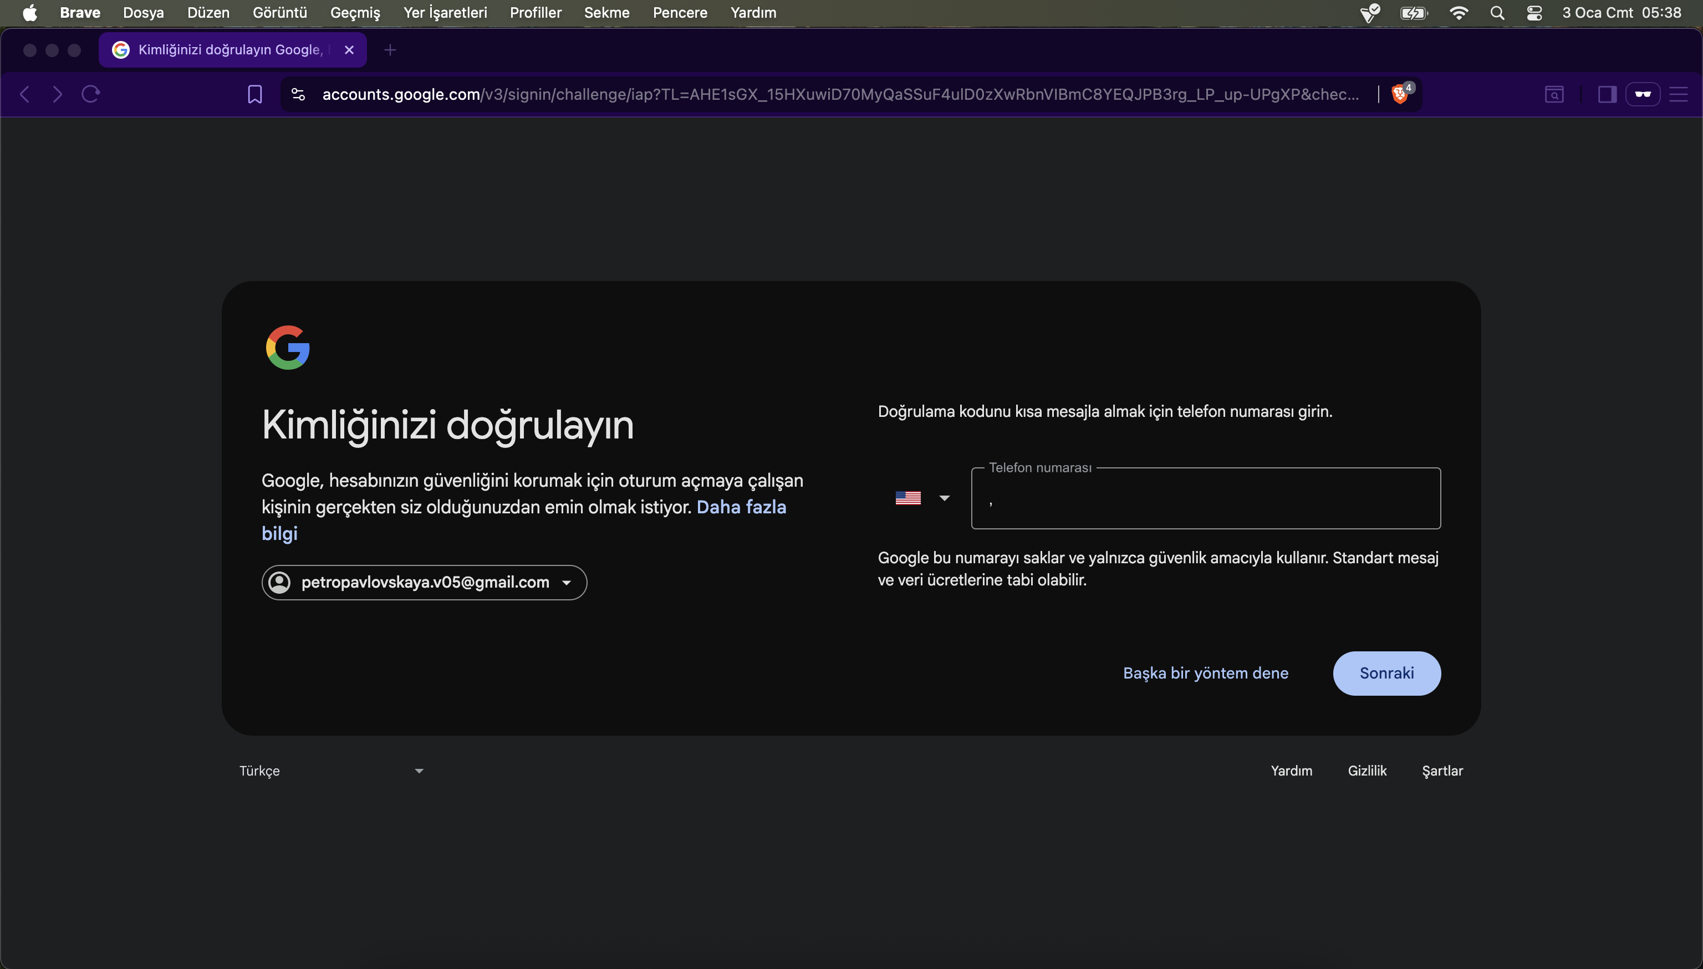This screenshot has height=969, width=1703.
Task: Open the Gizlilik footer link
Action: tap(1367, 771)
